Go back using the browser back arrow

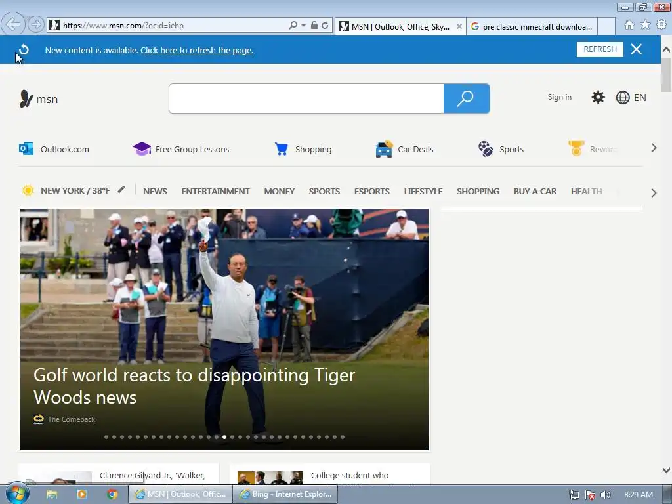coord(13,24)
